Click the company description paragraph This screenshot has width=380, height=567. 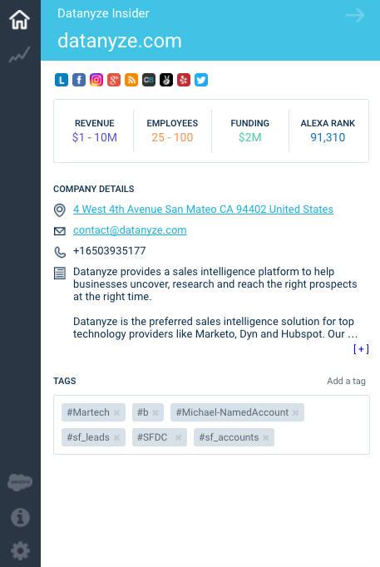(x=215, y=303)
